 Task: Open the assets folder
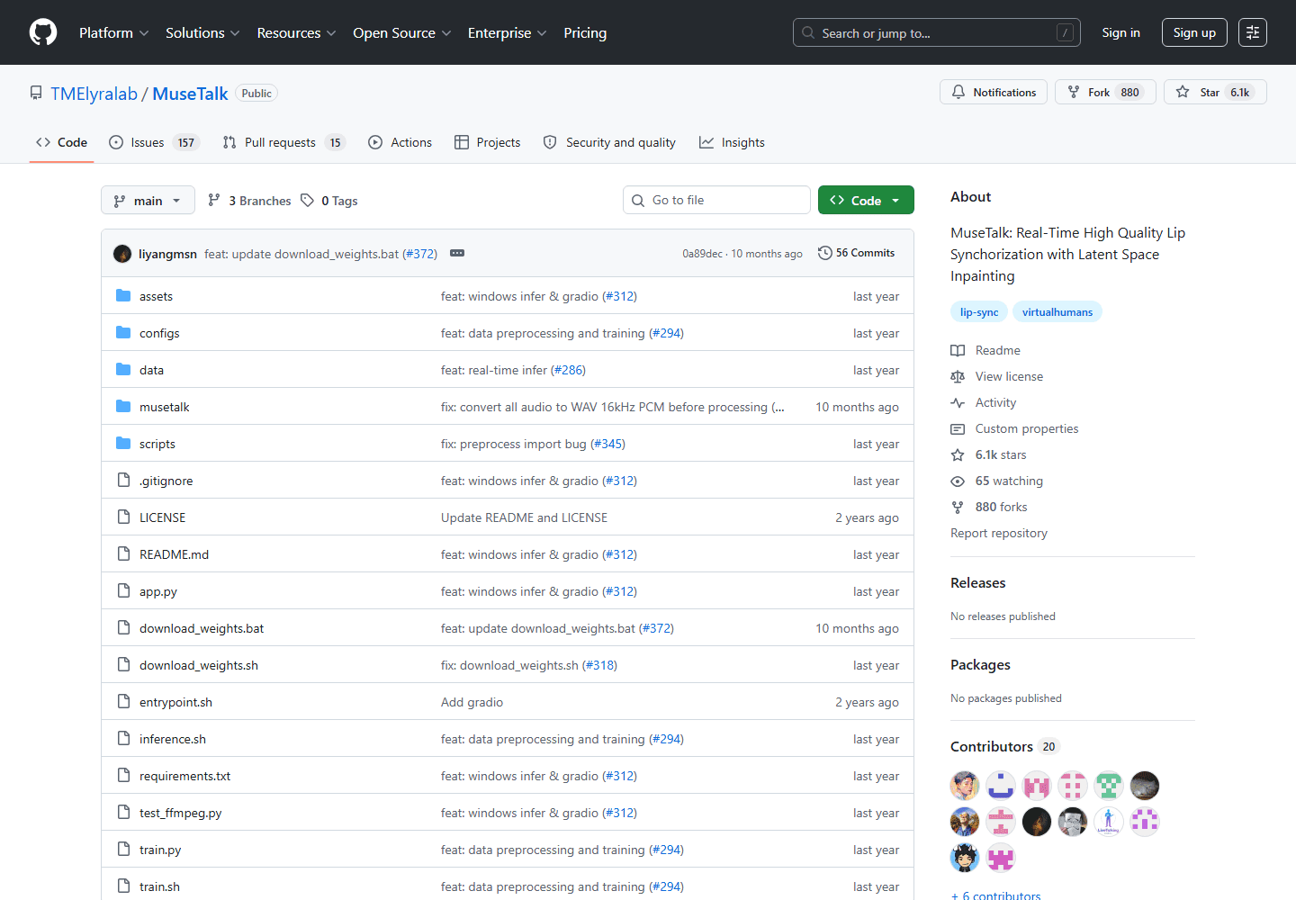coord(156,296)
